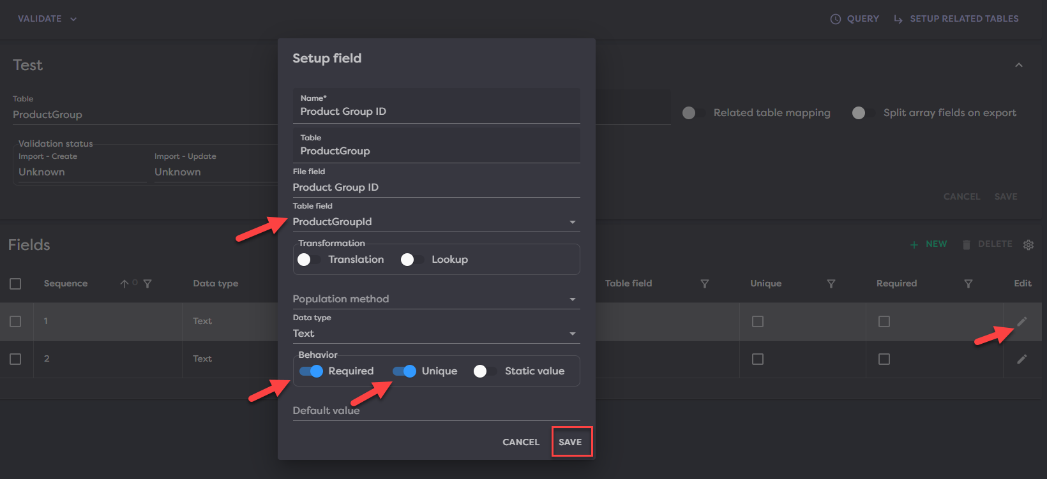
Task: Open the Data type dropdown
Action: click(572, 334)
